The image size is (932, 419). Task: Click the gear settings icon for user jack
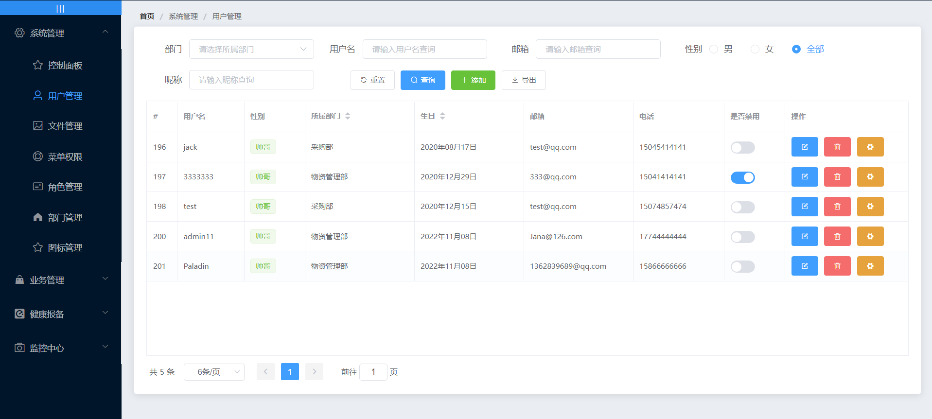(870, 147)
